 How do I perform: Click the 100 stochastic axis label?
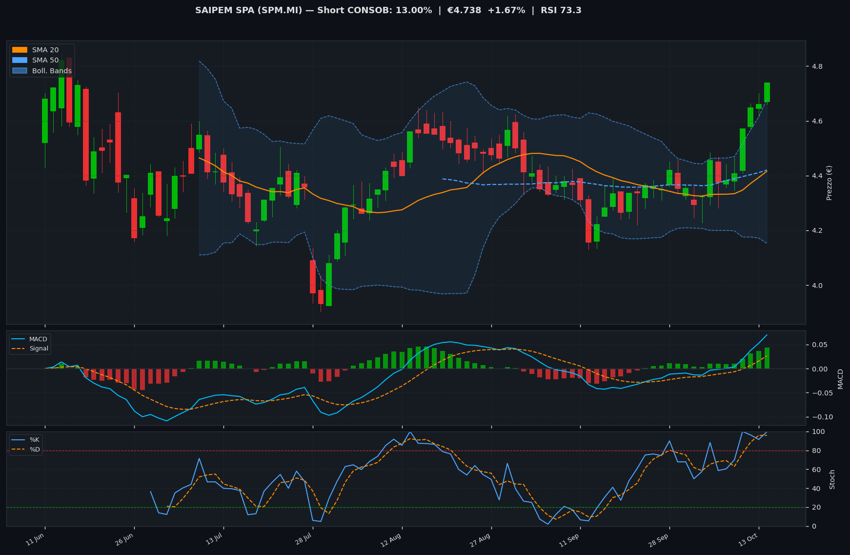(x=817, y=432)
